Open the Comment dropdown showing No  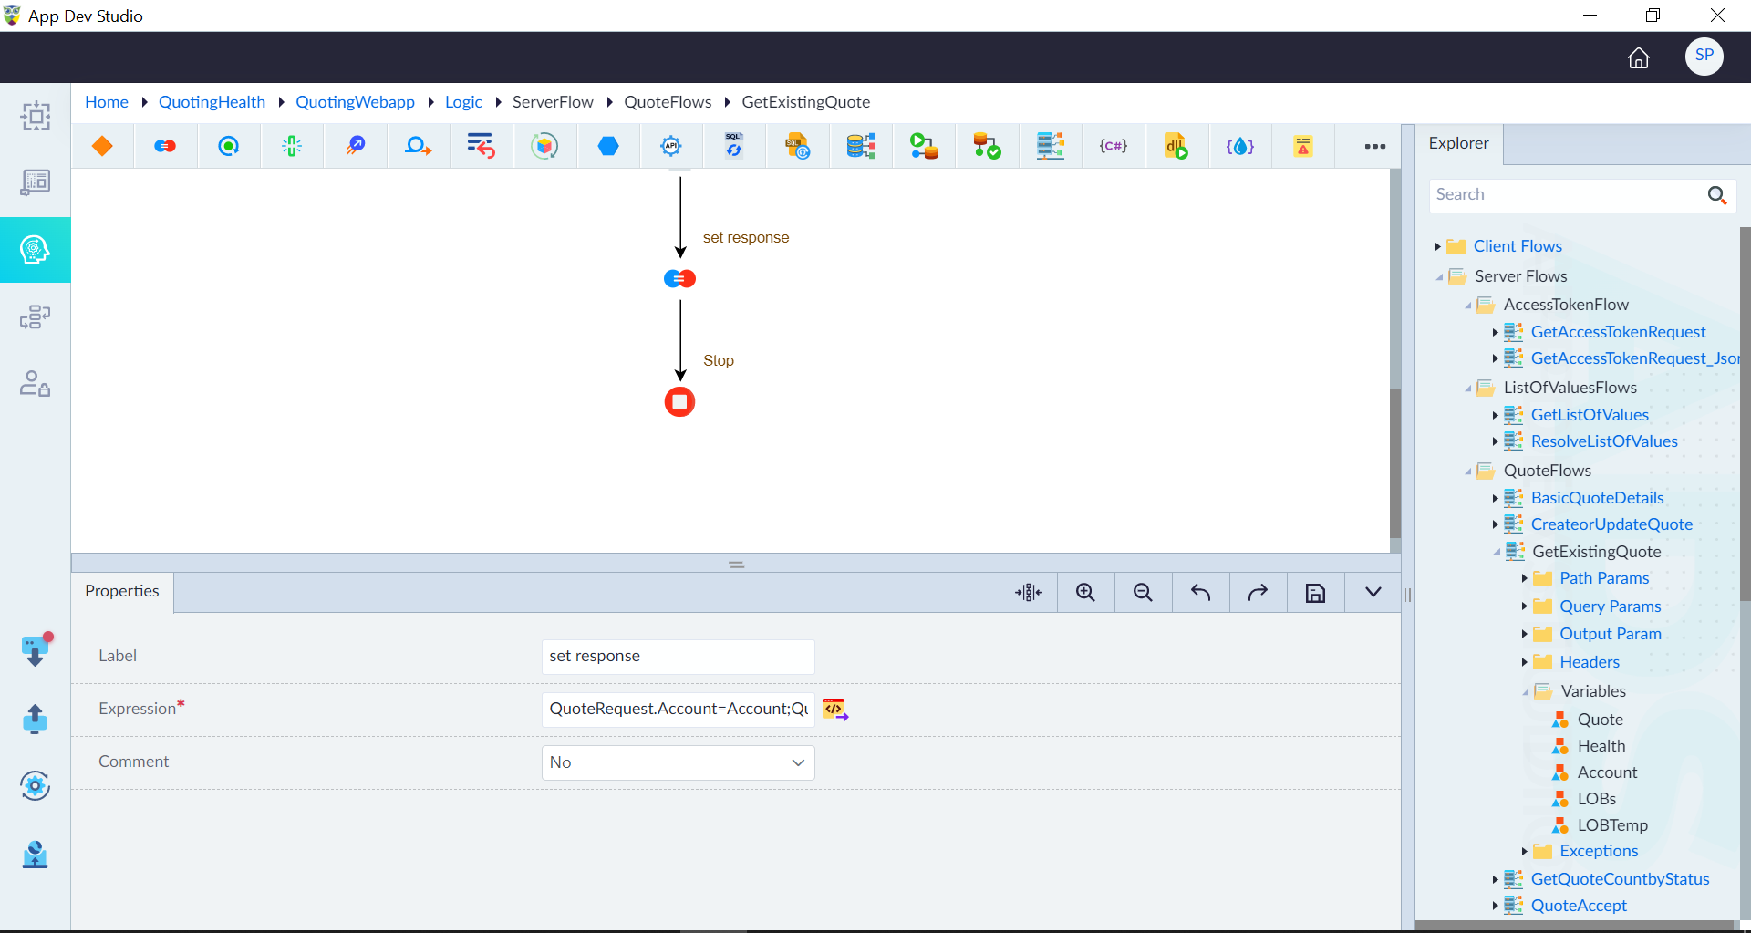tap(678, 762)
